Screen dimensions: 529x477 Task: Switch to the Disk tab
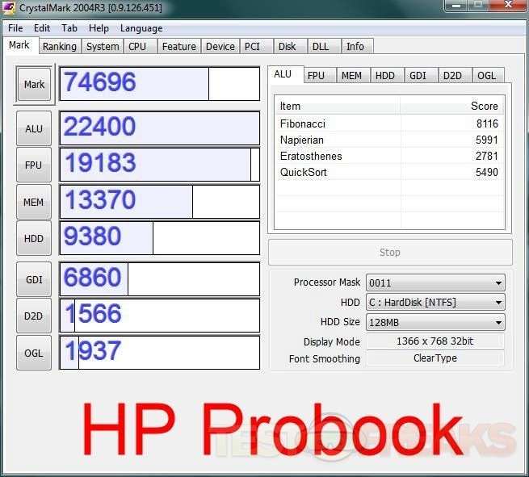(x=287, y=47)
